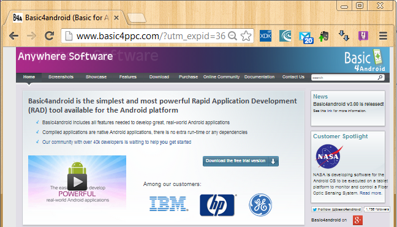Reload the page with refresh icon
The width and height of the screenshot is (397, 227).
[x=50, y=36]
